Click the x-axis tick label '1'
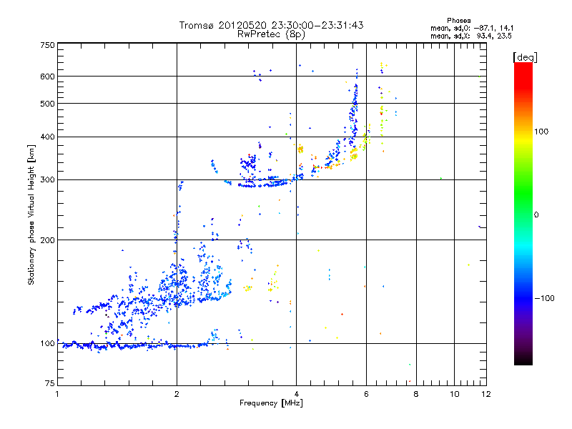The height and width of the screenshot is (429, 572). [x=57, y=394]
